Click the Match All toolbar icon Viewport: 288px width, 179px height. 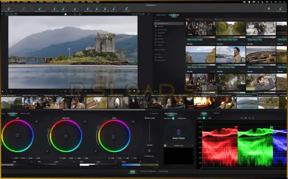point(64,9)
